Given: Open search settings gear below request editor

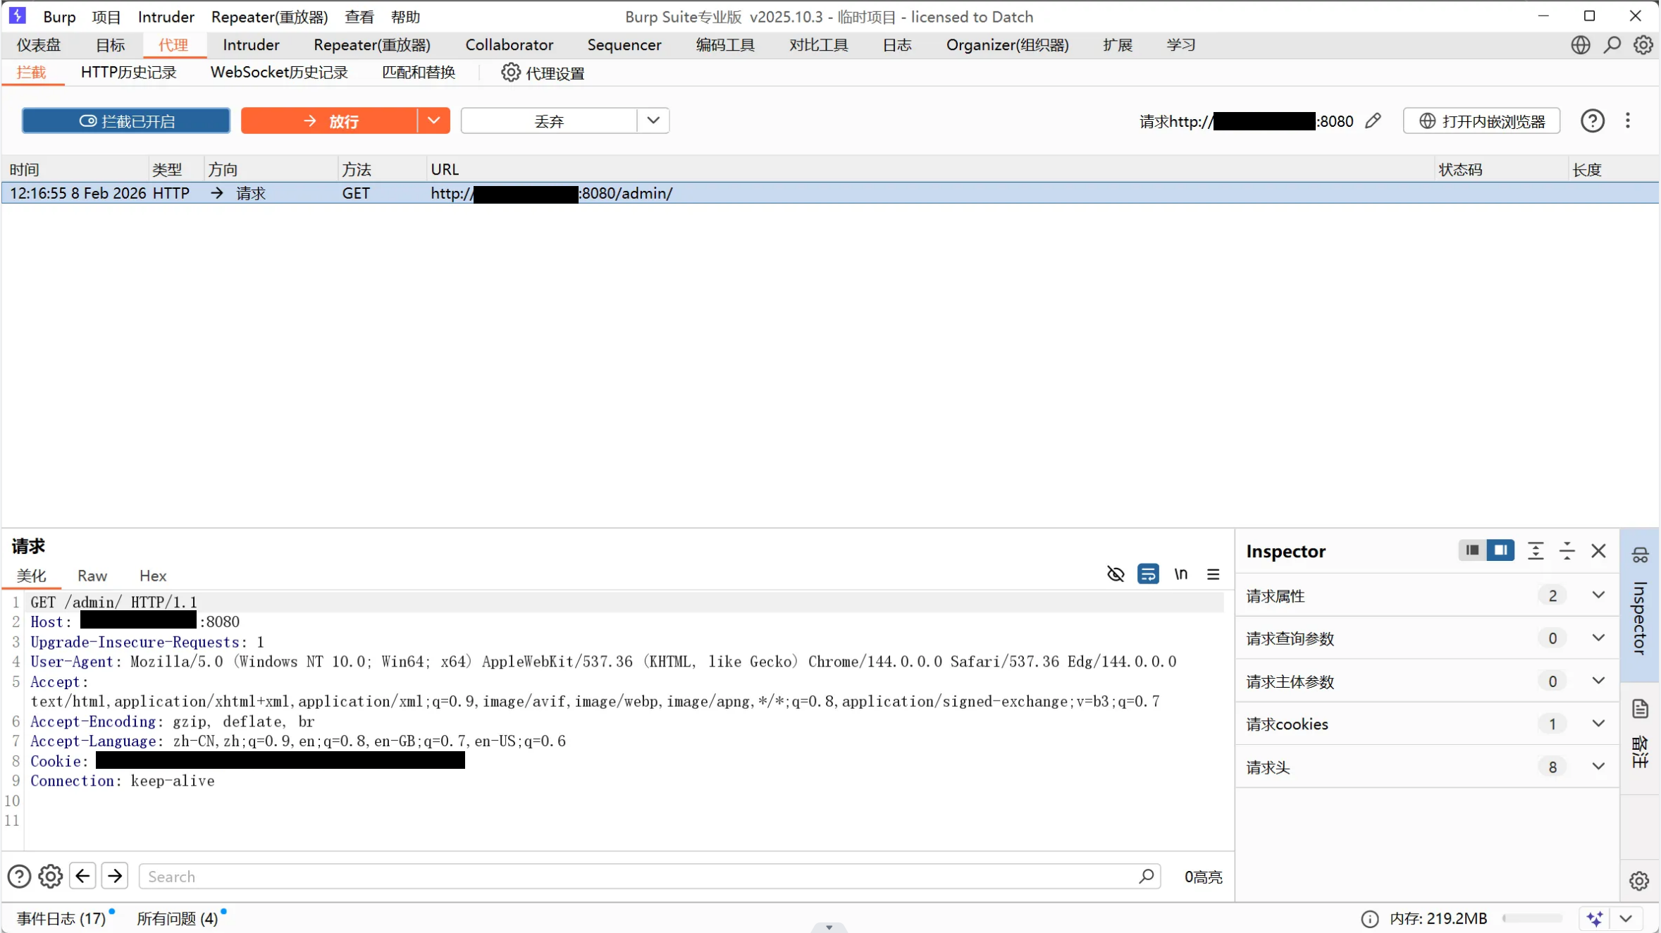Looking at the screenshot, I should [51, 877].
